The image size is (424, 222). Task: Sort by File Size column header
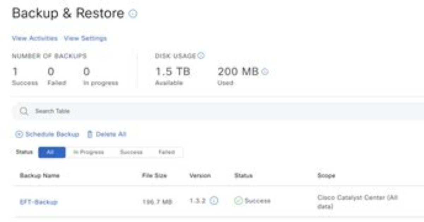(154, 175)
